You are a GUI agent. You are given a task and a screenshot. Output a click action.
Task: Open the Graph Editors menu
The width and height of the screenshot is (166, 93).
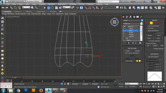pyautogui.click(x=62, y=4)
